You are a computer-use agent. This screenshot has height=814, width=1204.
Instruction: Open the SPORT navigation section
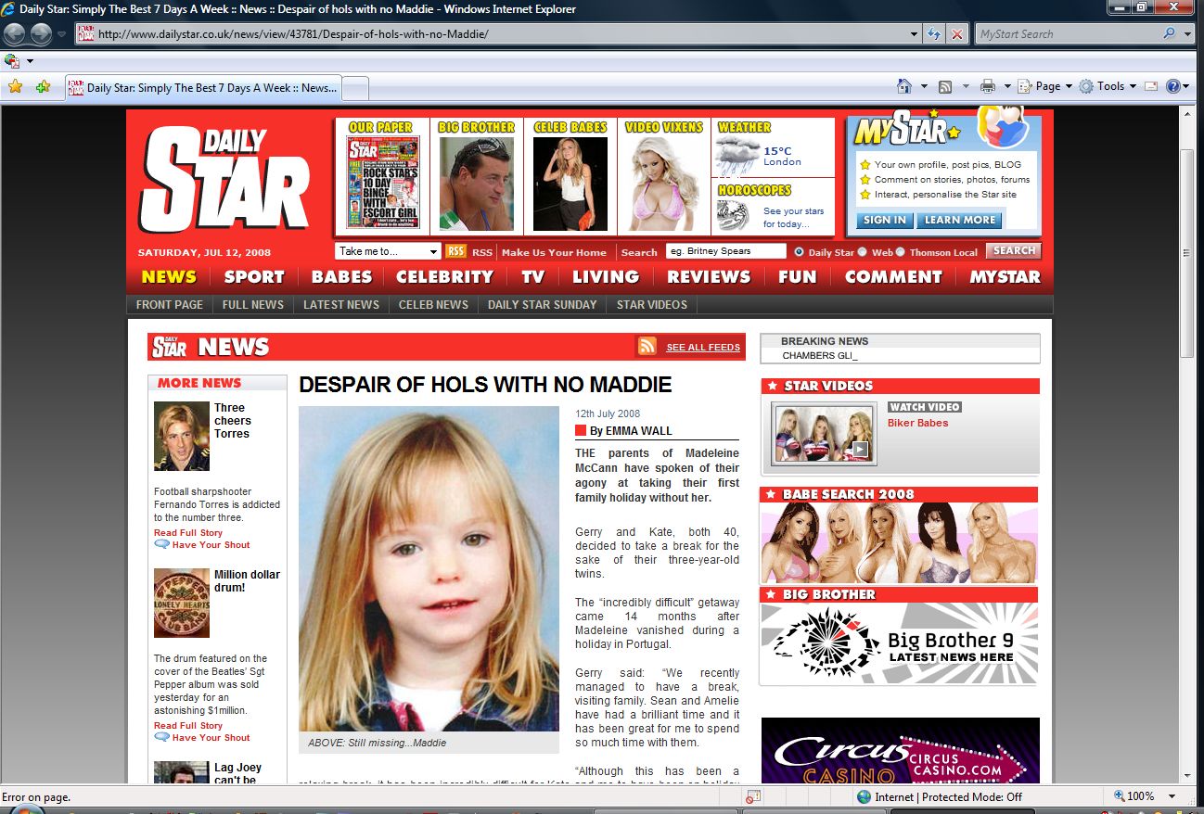pos(254,276)
